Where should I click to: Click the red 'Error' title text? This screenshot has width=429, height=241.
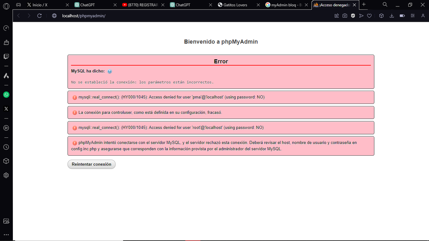(x=221, y=61)
